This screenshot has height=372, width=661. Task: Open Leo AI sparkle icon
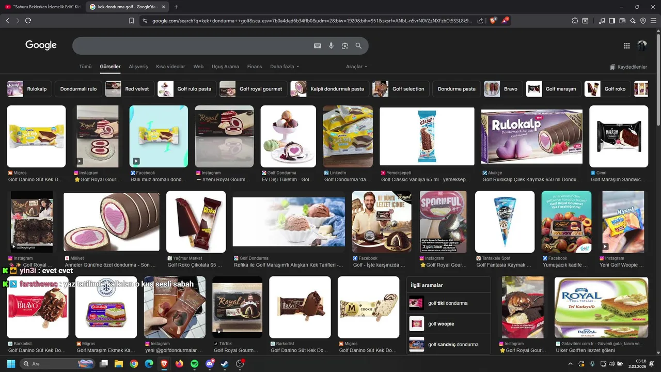pyautogui.click(x=633, y=21)
